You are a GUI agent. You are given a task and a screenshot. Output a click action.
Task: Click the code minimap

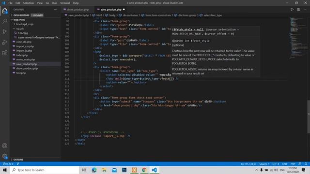tap(298, 38)
